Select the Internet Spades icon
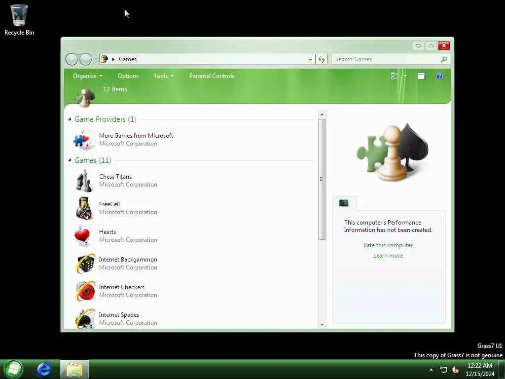 click(x=85, y=318)
